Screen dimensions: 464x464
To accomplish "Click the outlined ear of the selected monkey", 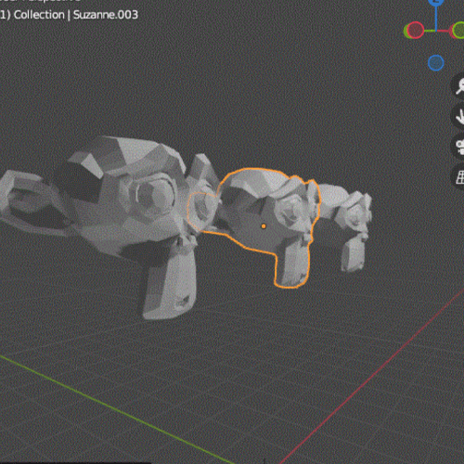I will (202, 211).
